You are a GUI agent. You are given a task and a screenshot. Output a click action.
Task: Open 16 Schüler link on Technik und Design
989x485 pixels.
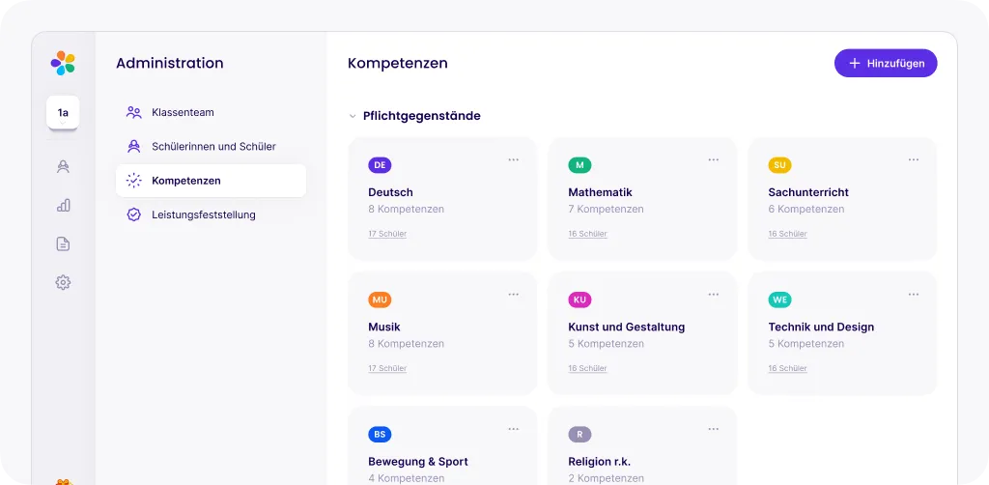tap(787, 368)
